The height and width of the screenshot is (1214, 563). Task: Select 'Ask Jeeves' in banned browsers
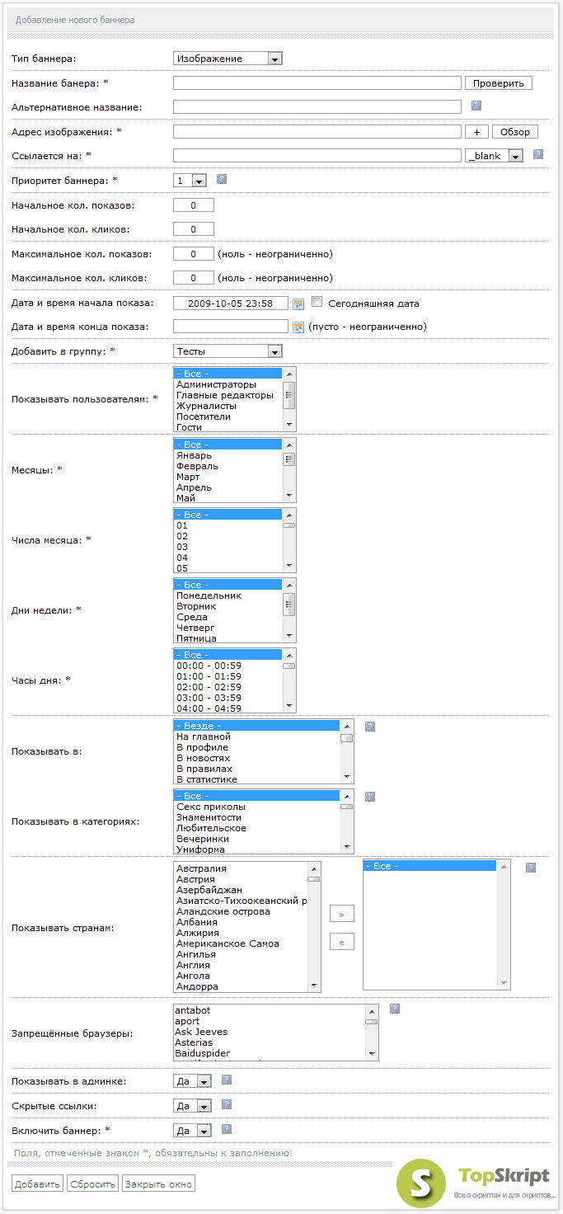click(270, 1032)
